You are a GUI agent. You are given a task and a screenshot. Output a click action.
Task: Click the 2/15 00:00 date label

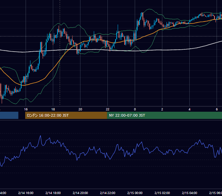pyautogui.click(x=135, y=193)
